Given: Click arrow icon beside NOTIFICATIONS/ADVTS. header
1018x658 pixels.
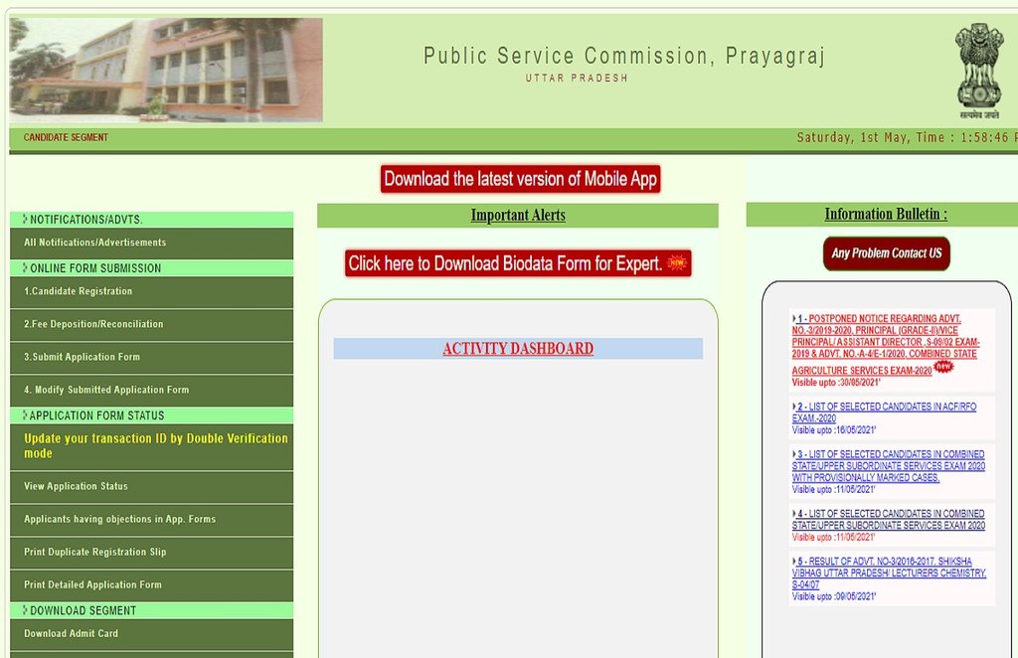Looking at the screenshot, I should click(25, 219).
